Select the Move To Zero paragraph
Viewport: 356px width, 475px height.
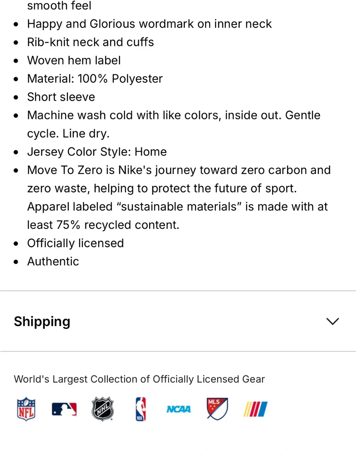pyautogui.click(x=179, y=197)
